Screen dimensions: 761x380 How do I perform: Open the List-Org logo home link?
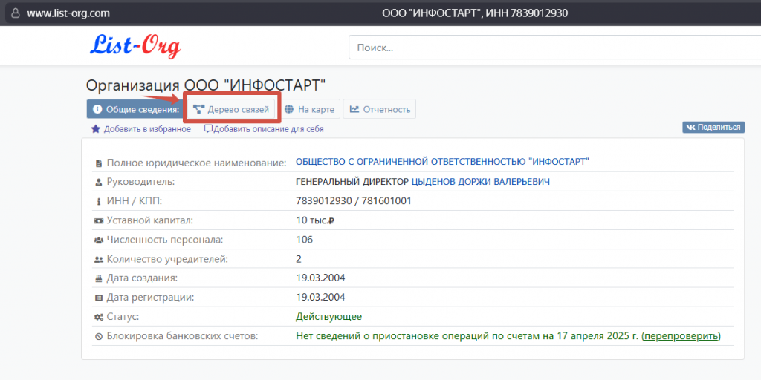(135, 45)
